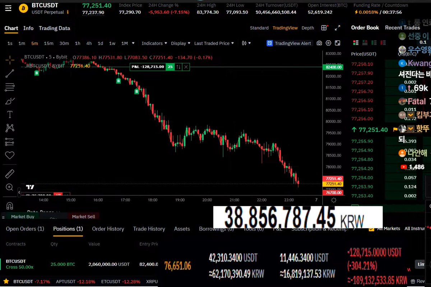Select the brush drawing tool
This screenshot has height=287, width=431.
[10, 101]
